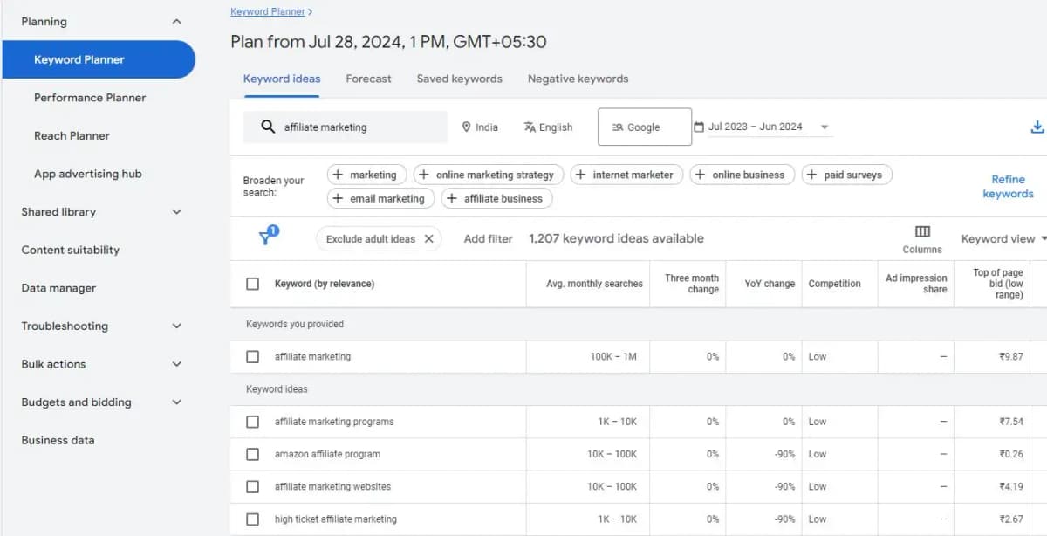Expand the Bulk actions section

tap(176, 364)
